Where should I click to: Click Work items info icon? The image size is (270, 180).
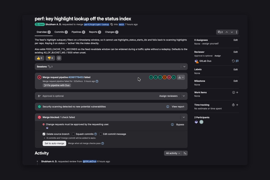coord(233,93)
